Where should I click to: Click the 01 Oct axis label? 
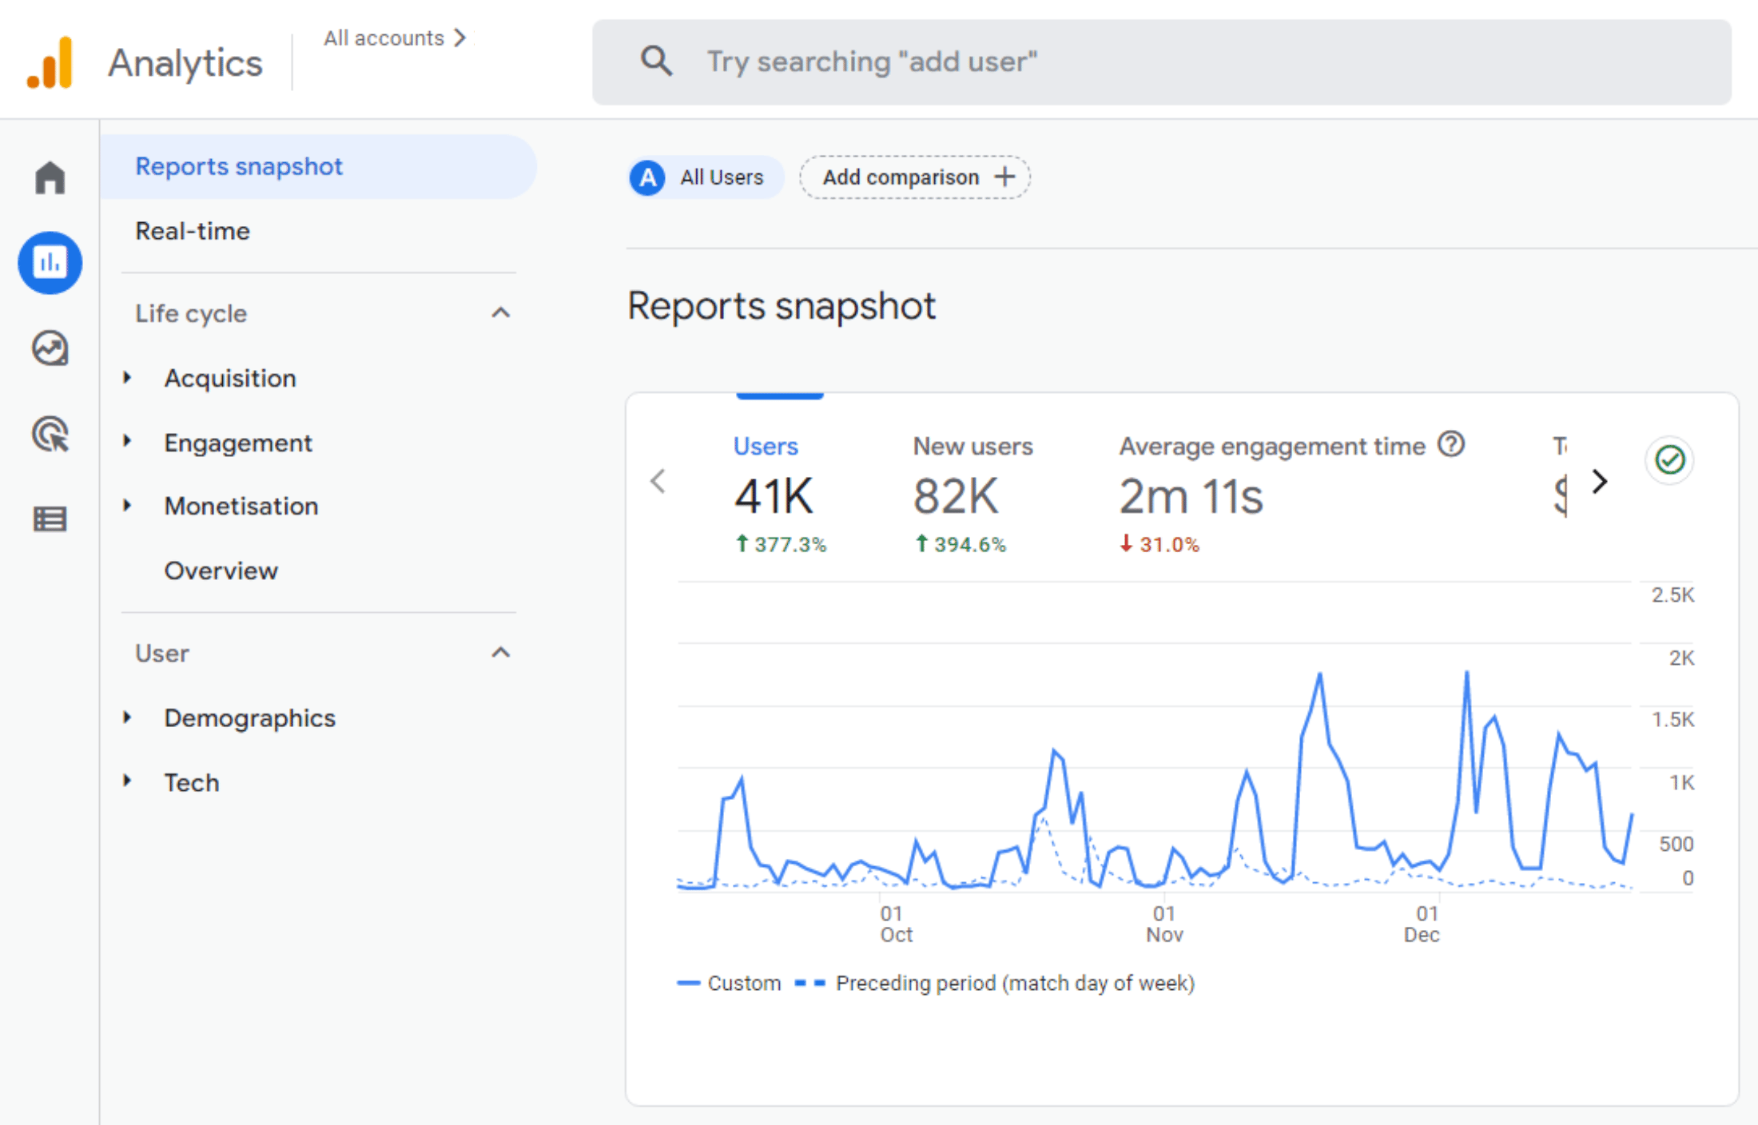pos(895,924)
